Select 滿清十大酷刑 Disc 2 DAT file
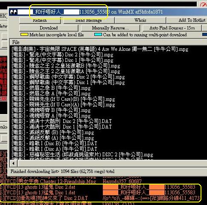Viewport: 207px width, 205px height. click(x=62, y=121)
